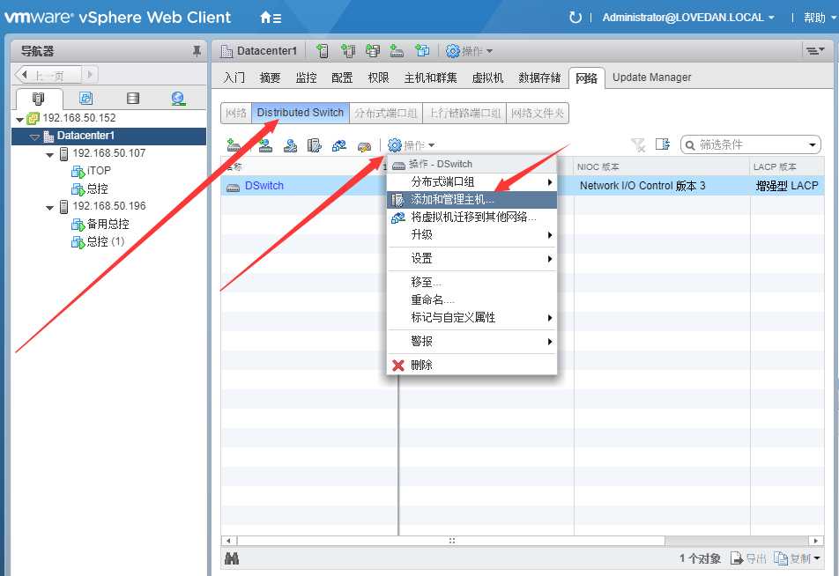Open the Upgrade submenu
This screenshot has width=839, height=576.
tap(472, 235)
